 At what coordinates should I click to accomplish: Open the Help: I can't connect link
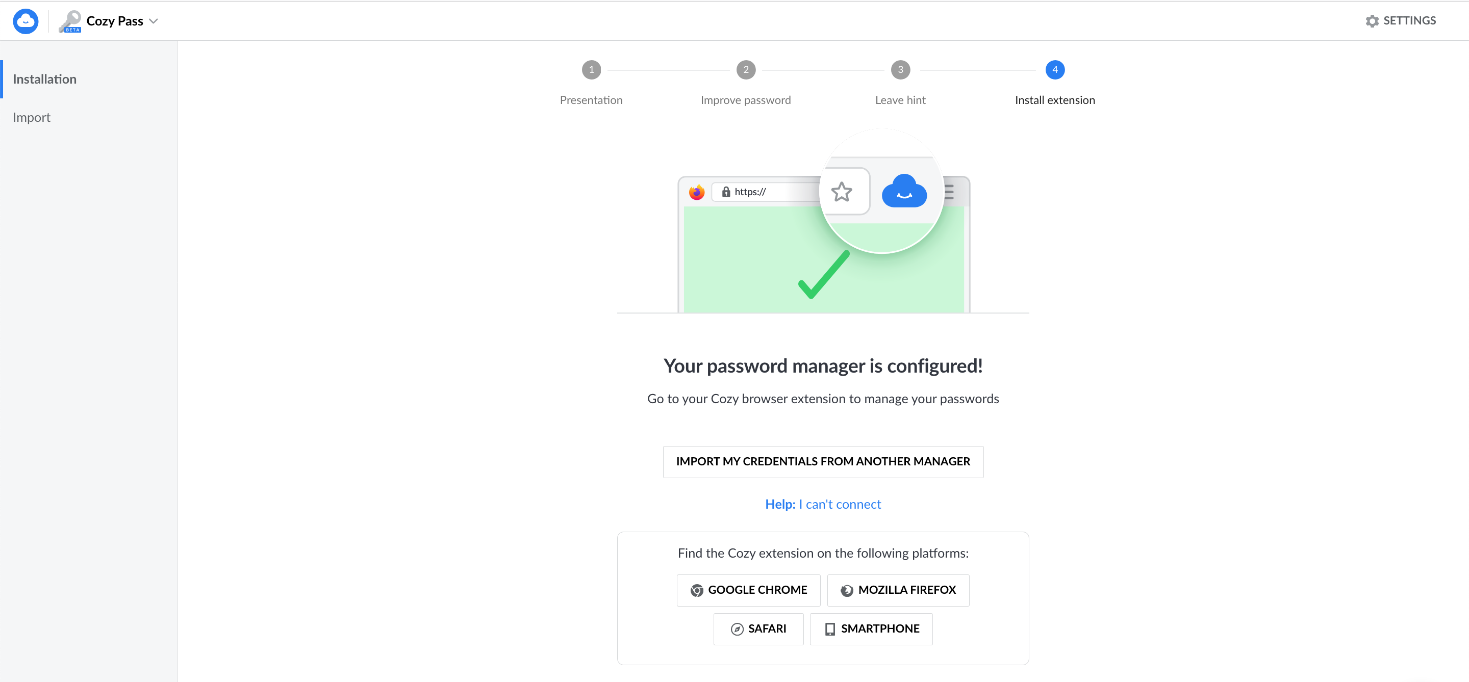pos(823,504)
